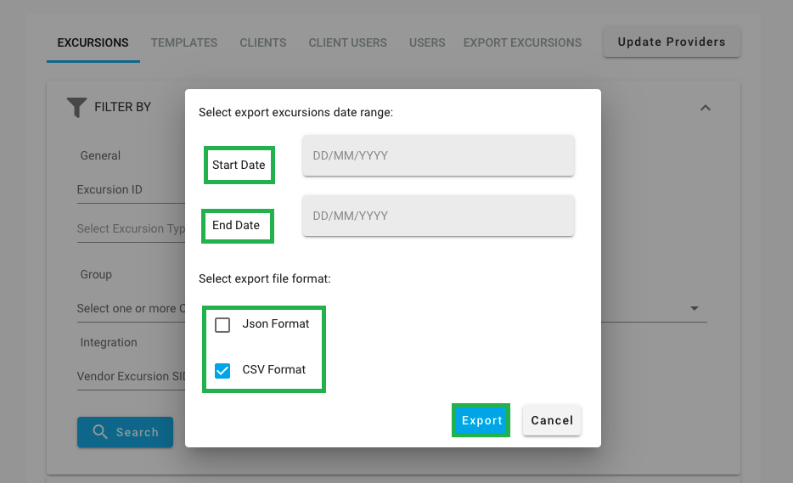Focus the Start Date input field
The height and width of the screenshot is (483, 793).
click(438, 156)
